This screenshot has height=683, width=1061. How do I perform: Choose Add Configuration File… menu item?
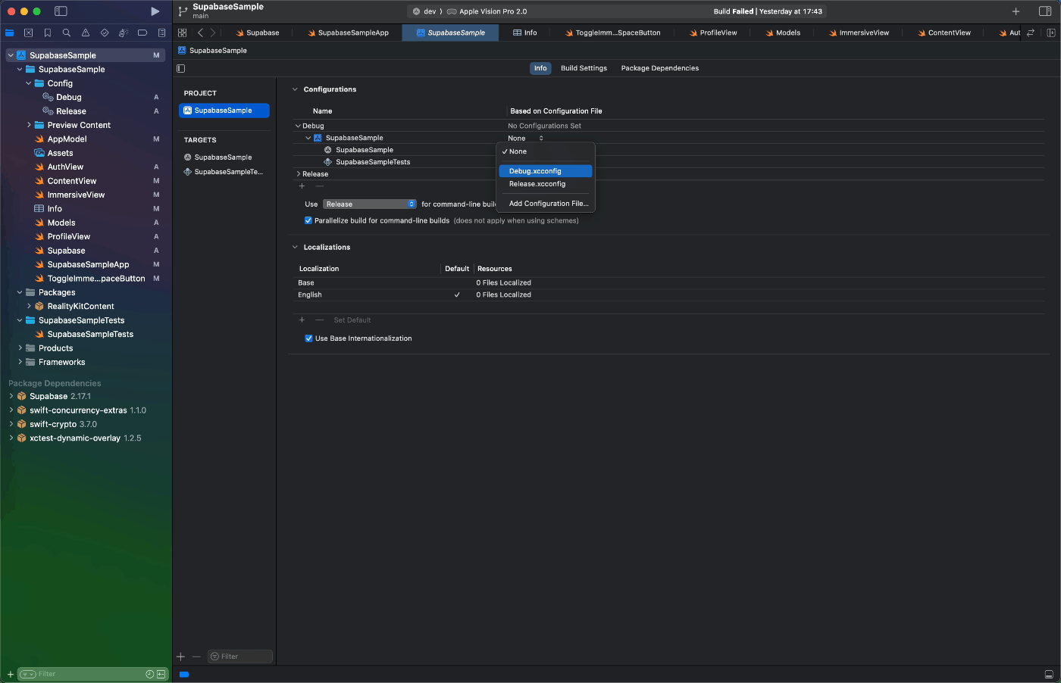click(546, 204)
